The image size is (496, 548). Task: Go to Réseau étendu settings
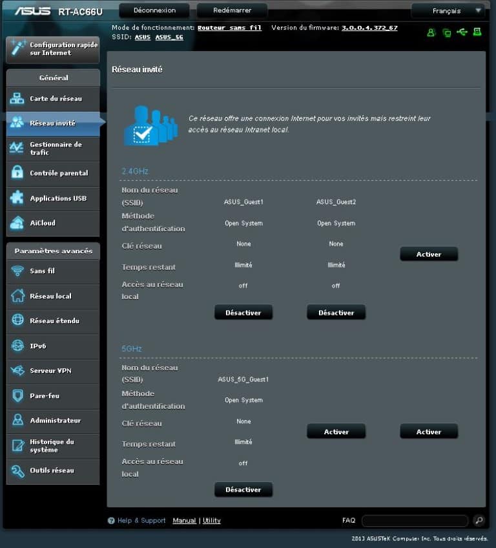[53, 321]
